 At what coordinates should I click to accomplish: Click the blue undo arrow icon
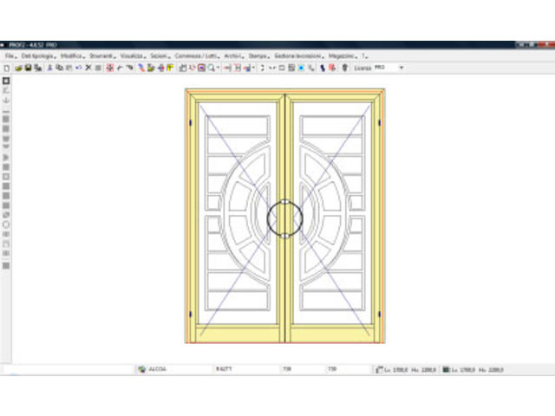[79, 68]
